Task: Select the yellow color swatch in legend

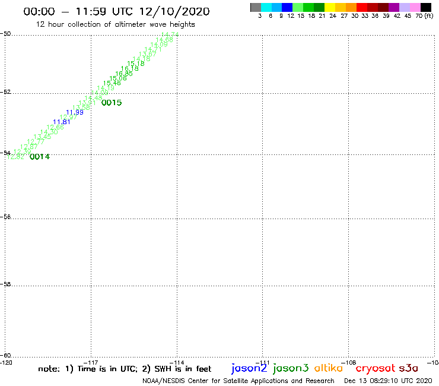Action: pyautogui.click(x=330, y=7)
